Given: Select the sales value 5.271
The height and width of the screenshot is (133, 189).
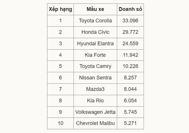Looking at the screenshot, I should pyautogui.click(x=130, y=123).
